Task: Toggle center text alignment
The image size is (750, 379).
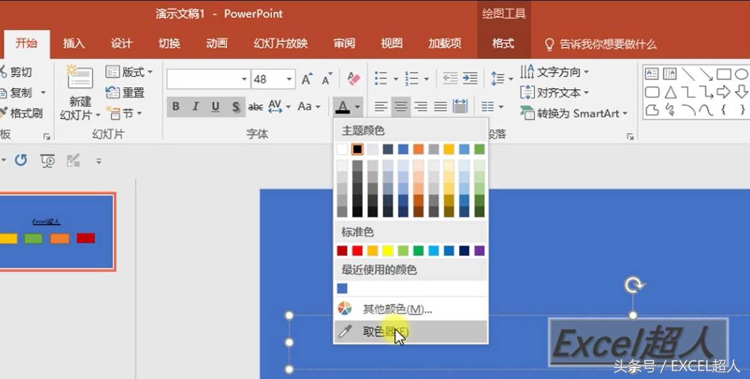Action: [401, 106]
